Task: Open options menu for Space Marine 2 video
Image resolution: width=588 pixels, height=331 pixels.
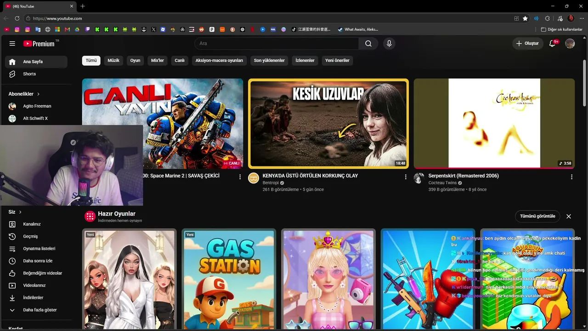Action: pos(240,177)
